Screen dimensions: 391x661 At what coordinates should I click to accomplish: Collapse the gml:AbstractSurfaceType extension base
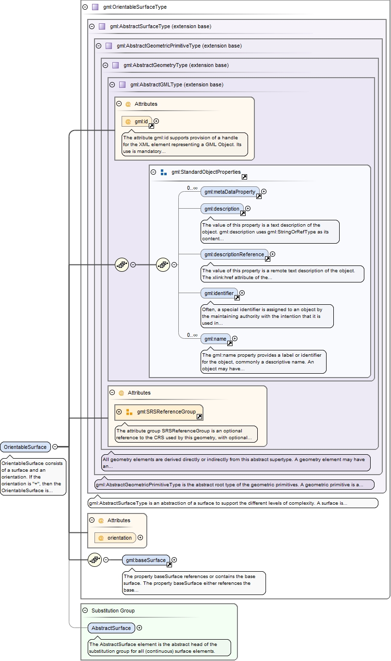(92, 27)
